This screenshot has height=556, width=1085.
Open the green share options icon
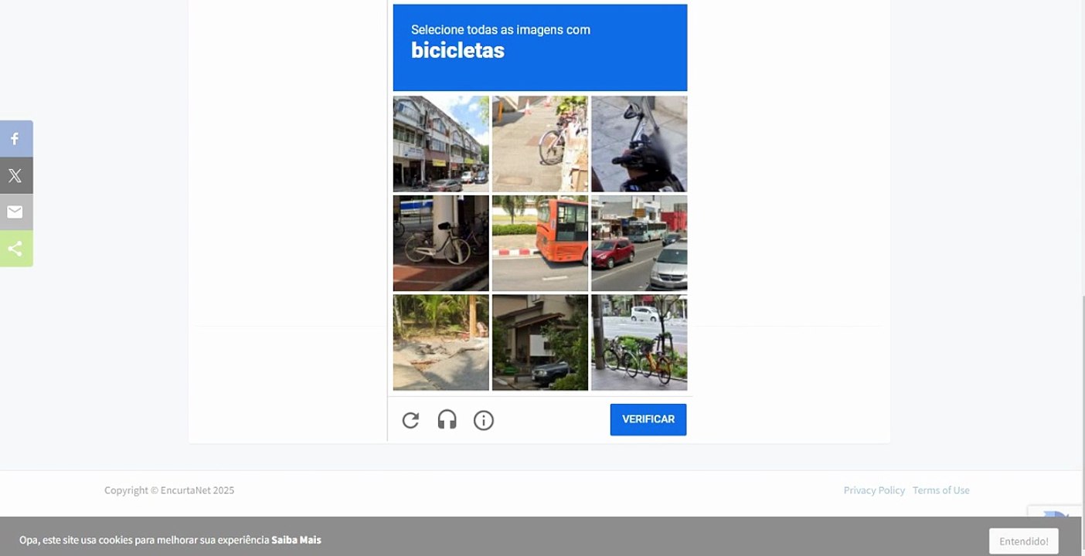(15, 249)
